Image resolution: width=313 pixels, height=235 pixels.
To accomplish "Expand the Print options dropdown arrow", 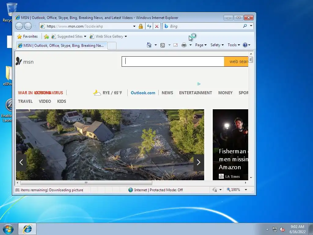I will [x=191, y=45].
